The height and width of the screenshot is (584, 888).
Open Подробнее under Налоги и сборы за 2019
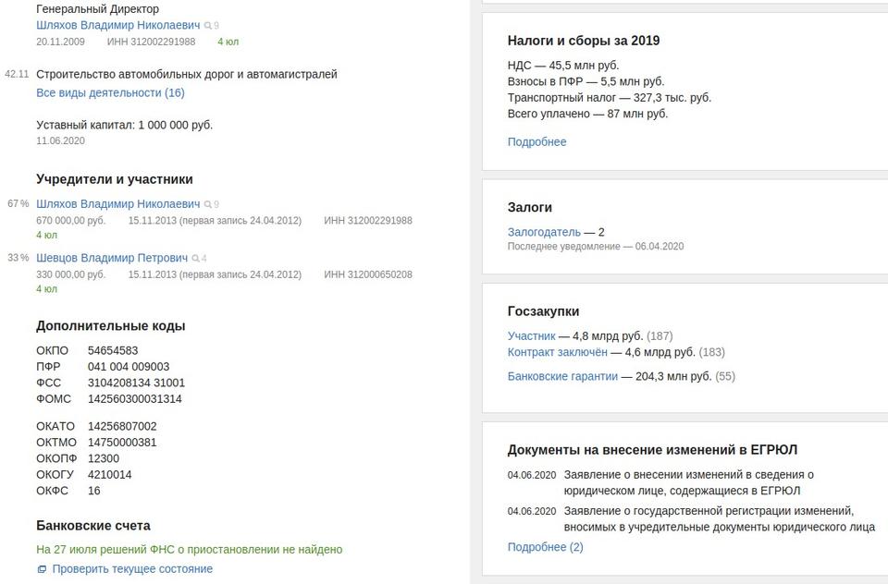(536, 141)
